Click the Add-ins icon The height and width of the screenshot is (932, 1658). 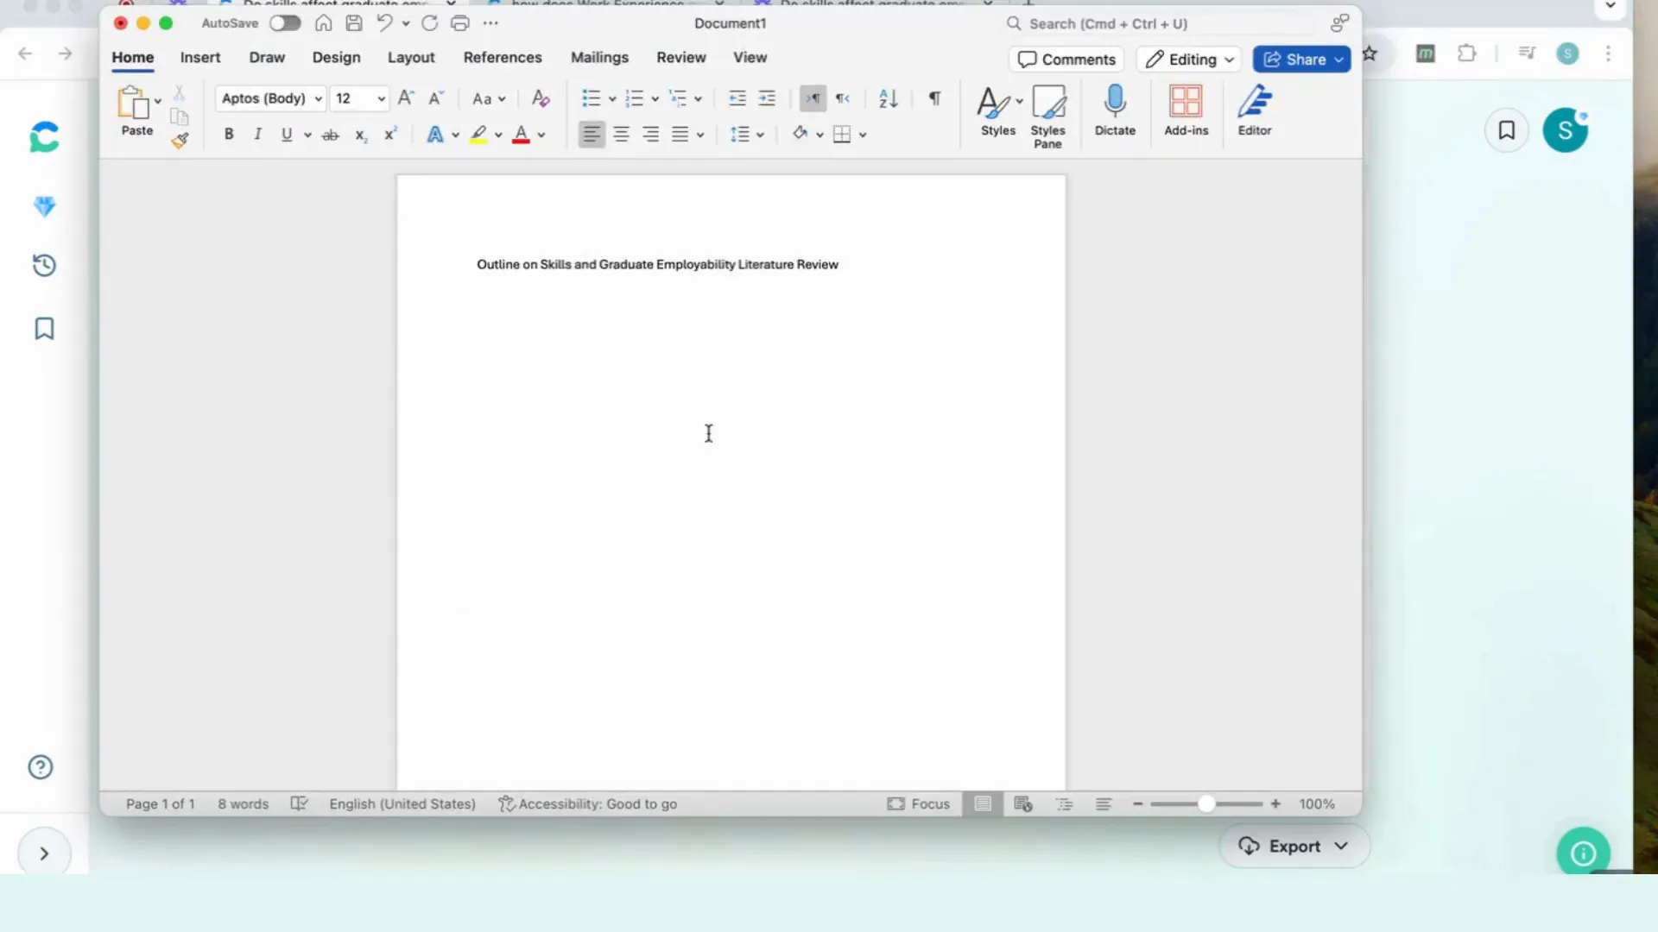pyautogui.click(x=1187, y=110)
